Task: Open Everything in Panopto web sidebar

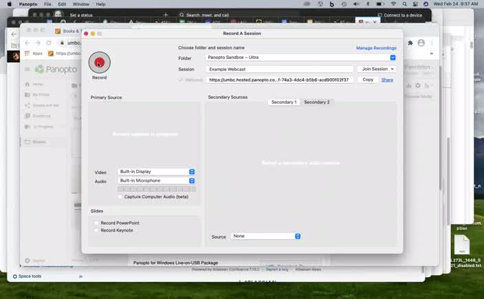Action: point(38,116)
